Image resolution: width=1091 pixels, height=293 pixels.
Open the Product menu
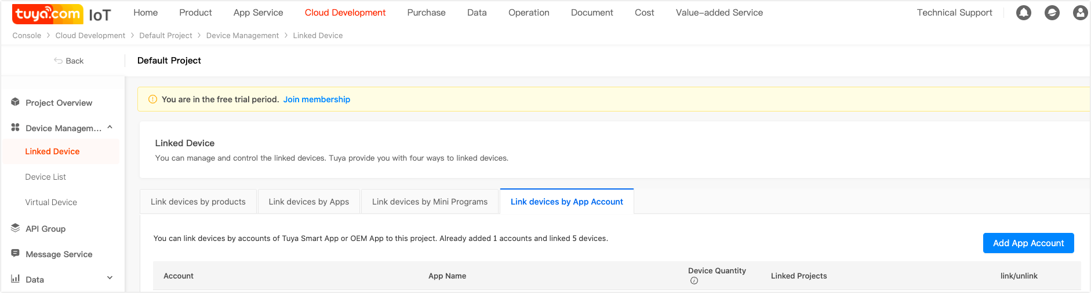(195, 13)
